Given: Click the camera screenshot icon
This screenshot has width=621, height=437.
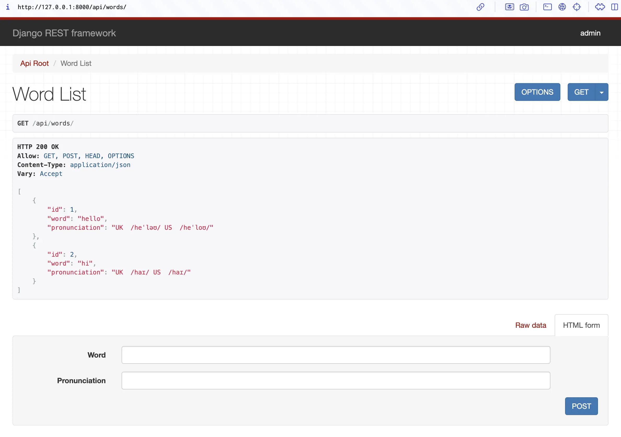Looking at the screenshot, I should [x=524, y=7].
